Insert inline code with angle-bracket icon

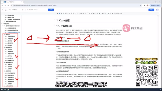pyautogui.click(x=88, y=14)
